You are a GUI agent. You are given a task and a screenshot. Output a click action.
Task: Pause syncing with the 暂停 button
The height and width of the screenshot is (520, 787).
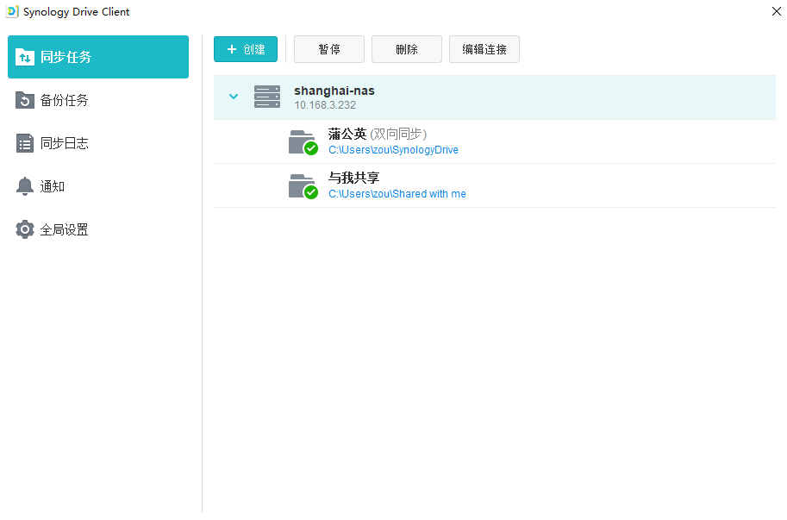[329, 49]
